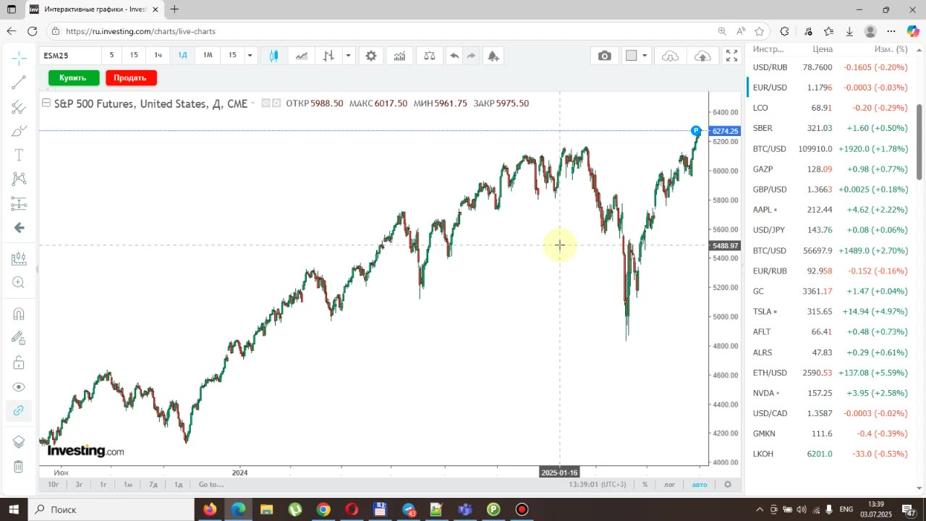Collapse the S&P 500 Futures legend
926x521 pixels.
point(46,103)
